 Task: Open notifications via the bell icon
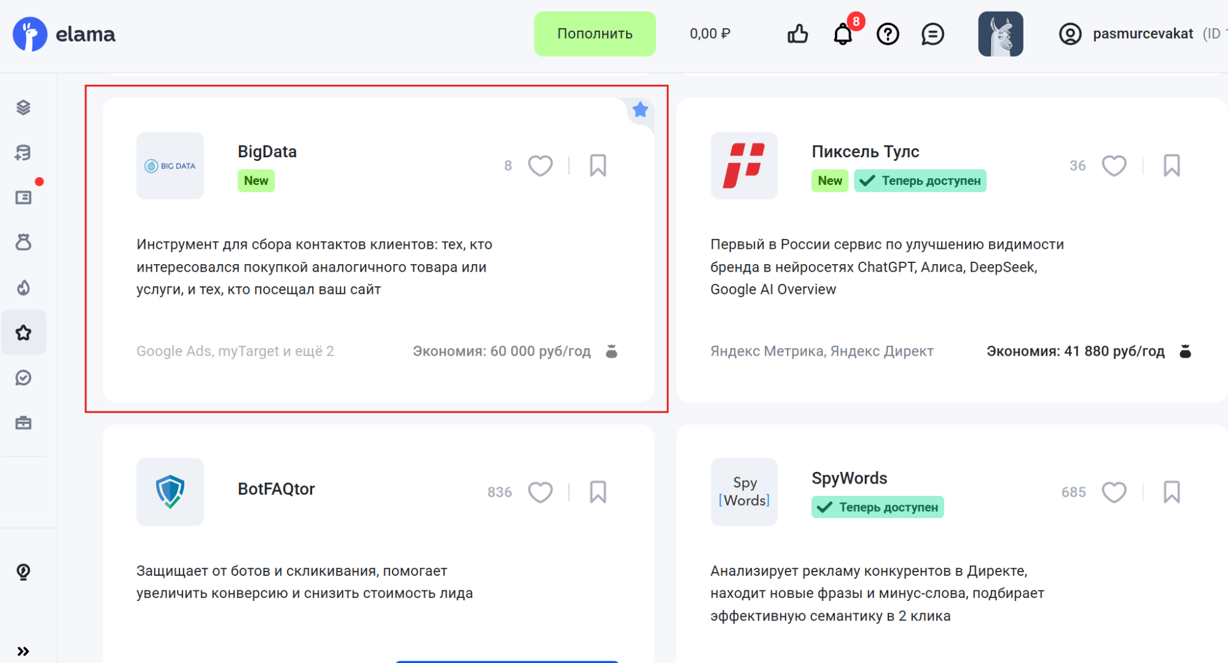pos(843,34)
